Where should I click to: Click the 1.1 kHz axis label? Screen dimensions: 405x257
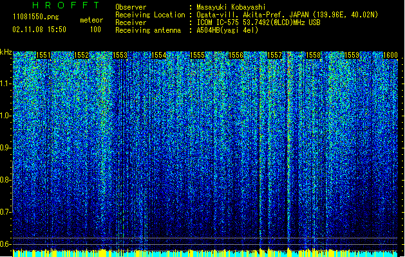tap(6, 84)
